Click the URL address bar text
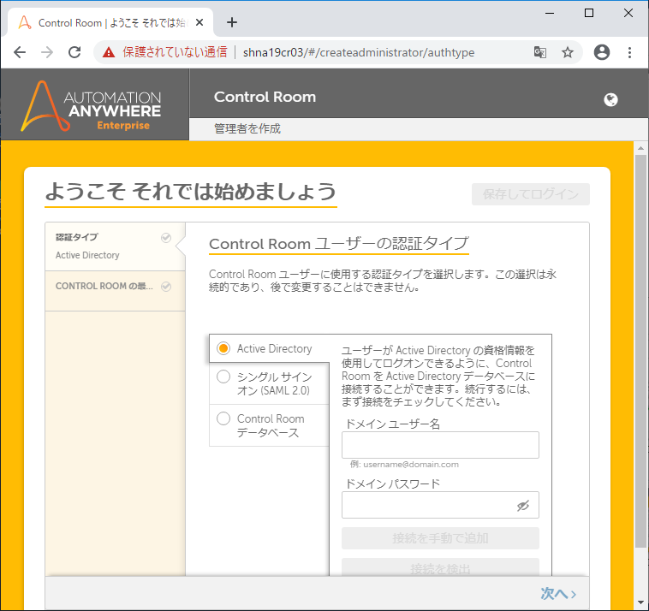The image size is (649, 611). [359, 52]
